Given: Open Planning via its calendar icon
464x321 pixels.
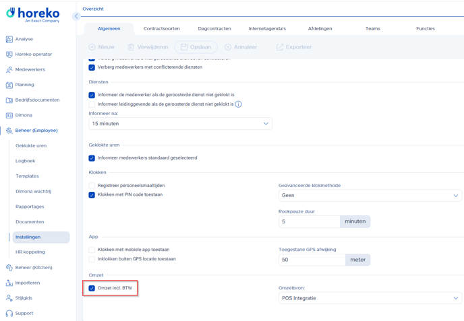Looking at the screenshot, I should pyautogui.click(x=9, y=85).
